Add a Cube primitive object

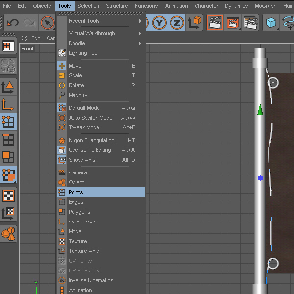coord(271,23)
